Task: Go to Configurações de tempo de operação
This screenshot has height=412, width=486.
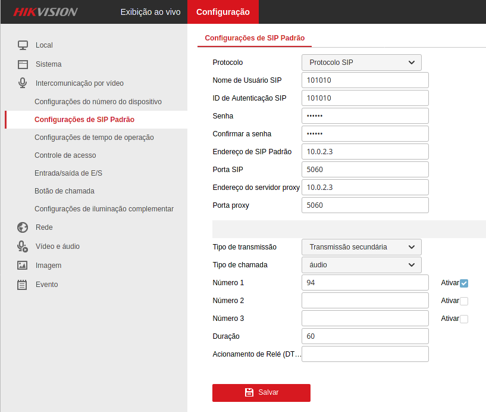Action: (94, 138)
